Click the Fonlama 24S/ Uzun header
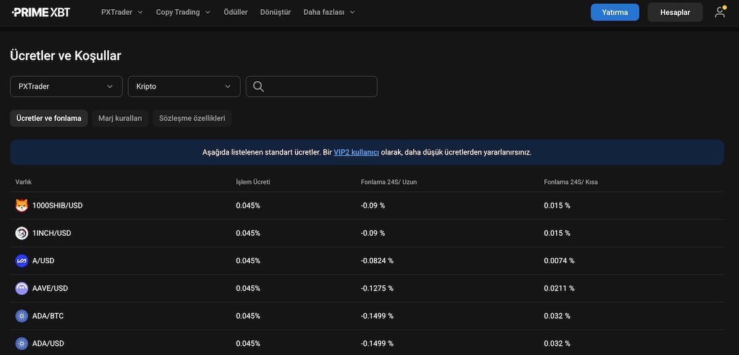The width and height of the screenshot is (739, 355). (389, 182)
